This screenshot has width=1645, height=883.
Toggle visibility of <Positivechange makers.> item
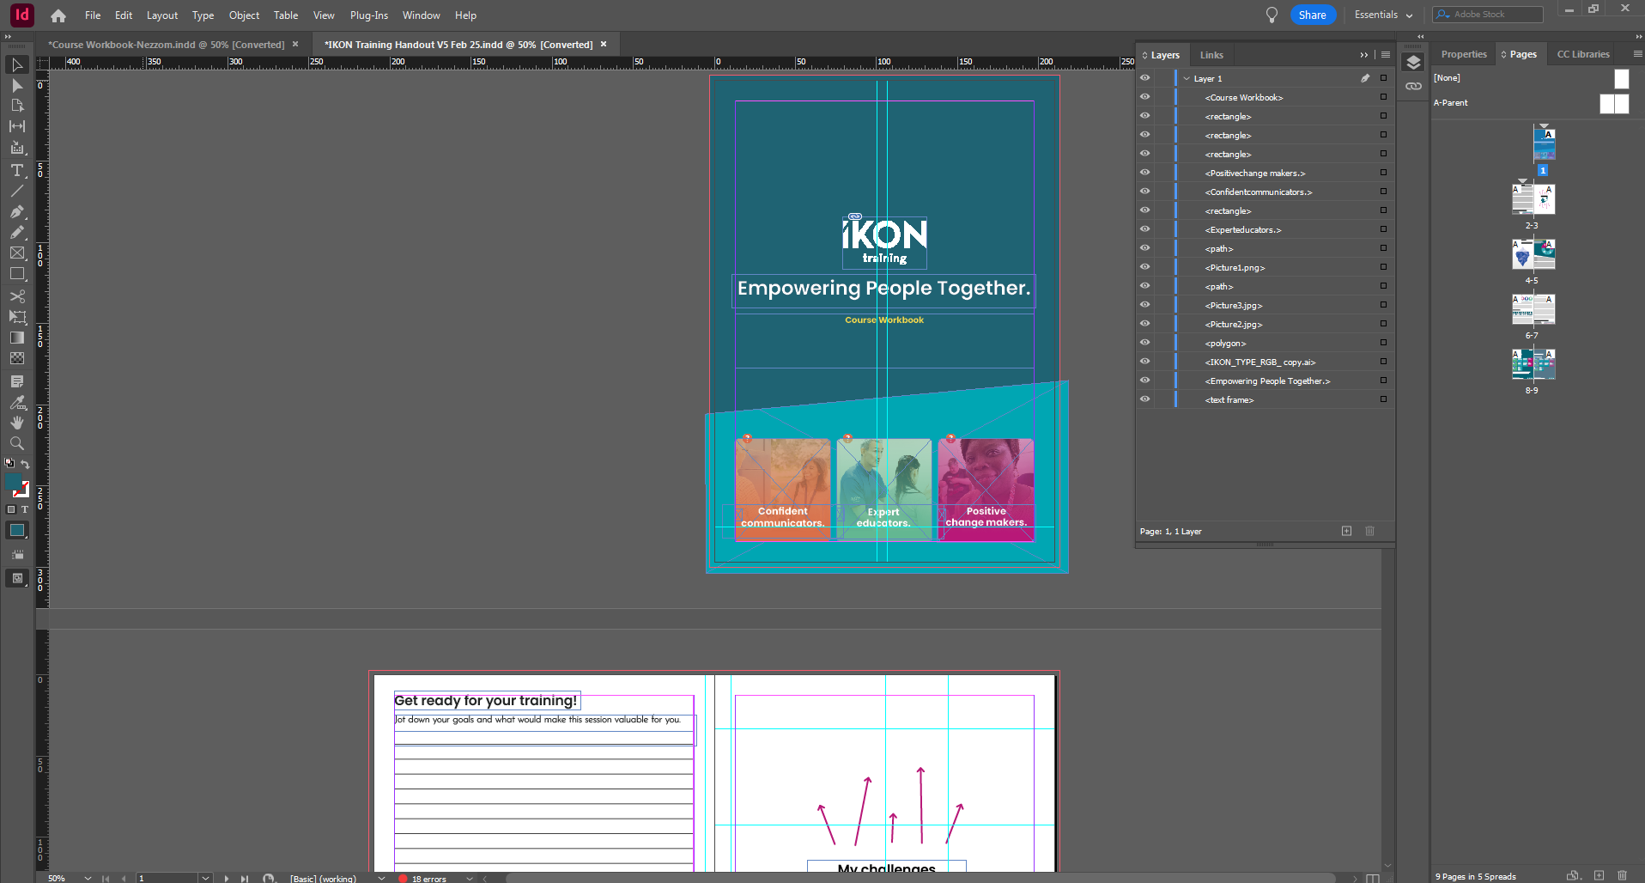1144,173
